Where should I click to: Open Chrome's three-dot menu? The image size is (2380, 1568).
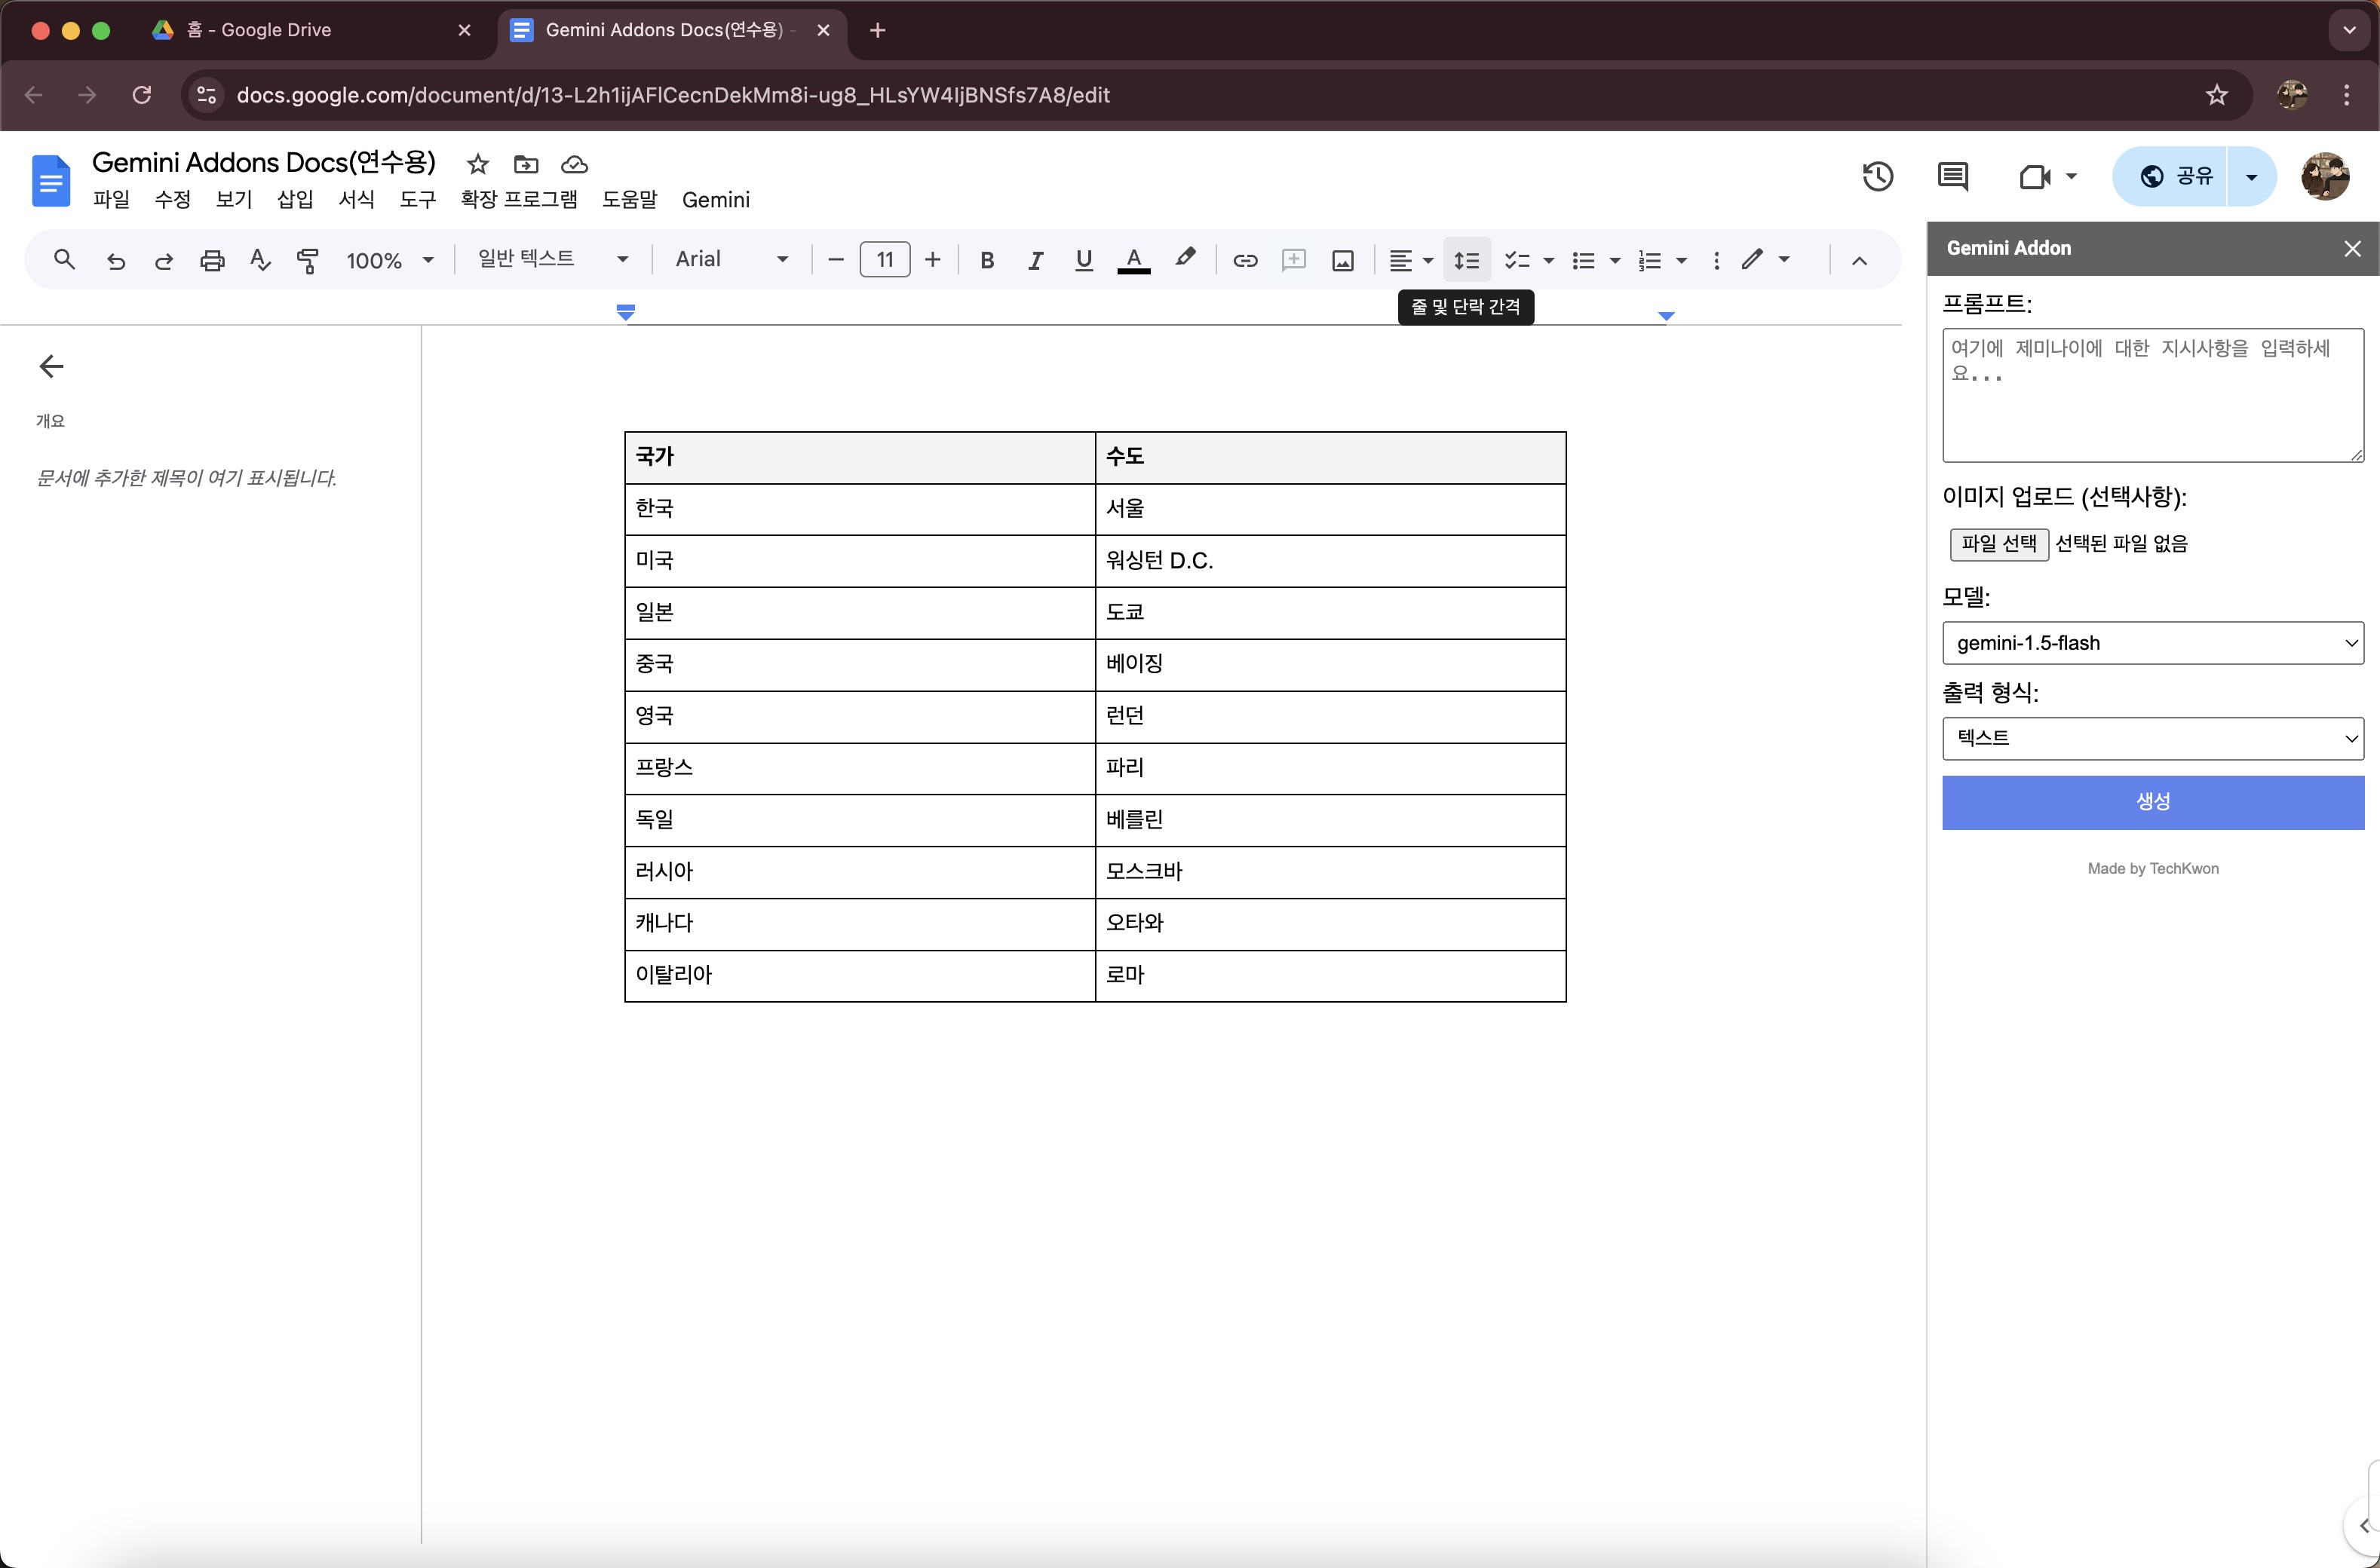tap(2346, 95)
